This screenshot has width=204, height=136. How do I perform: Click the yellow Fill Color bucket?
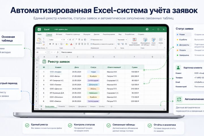pyautogui.click(x=67, y=44)
